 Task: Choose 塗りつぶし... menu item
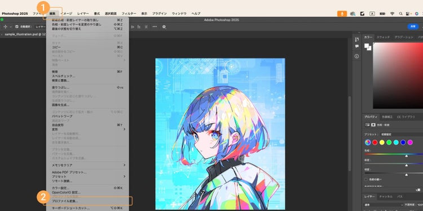pyautogui.click(x=88, y=87)
